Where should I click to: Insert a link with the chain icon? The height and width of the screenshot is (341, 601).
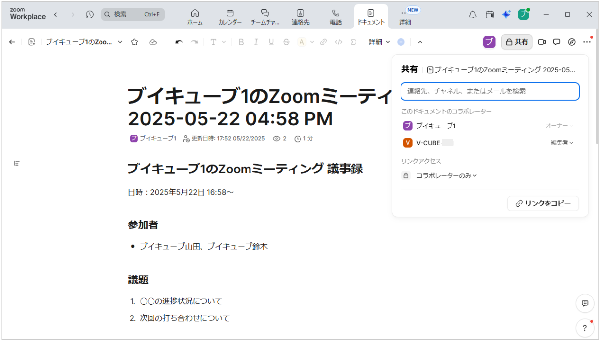click(x=323, y=42)
